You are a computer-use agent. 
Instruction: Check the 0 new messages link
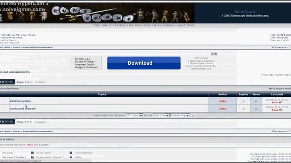[164, 25]
